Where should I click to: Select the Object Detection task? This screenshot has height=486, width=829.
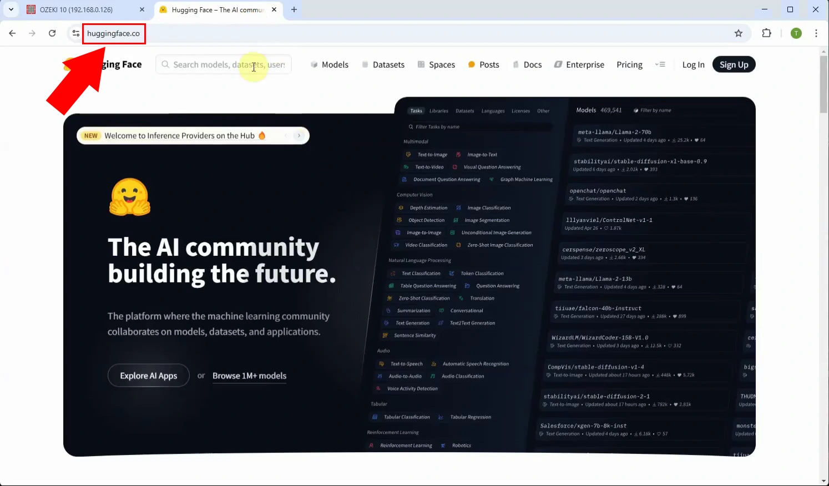pos(421,220)
